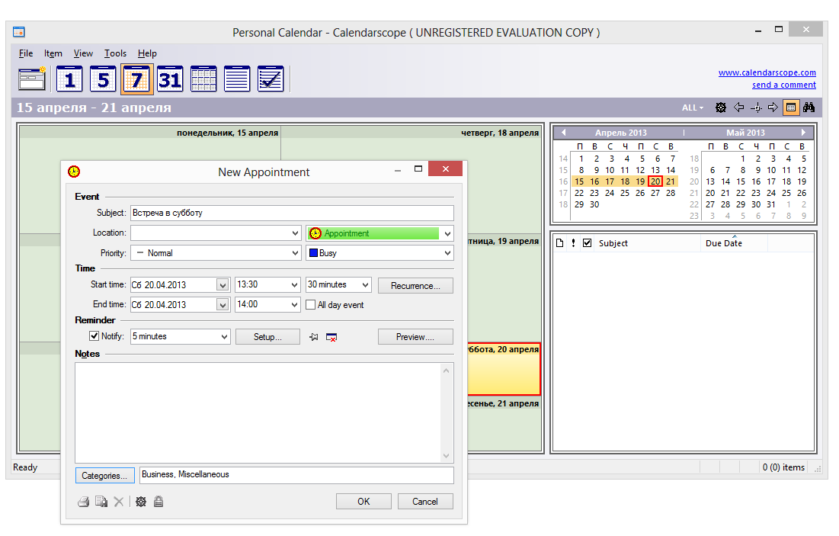The height and width of the screenshot is (536, 839).
Task: Click the Recurrence button
Action: click(x=415, y=285)
